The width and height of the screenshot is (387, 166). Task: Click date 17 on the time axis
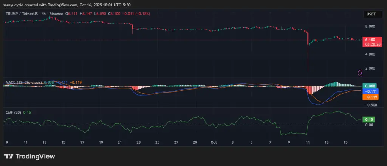(x=82, y=142)
